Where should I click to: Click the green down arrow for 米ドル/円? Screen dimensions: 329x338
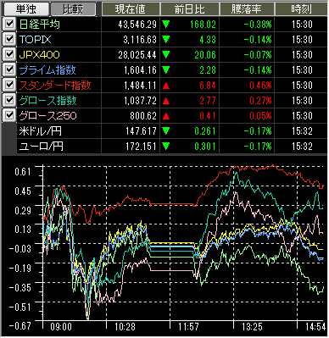[166, 131]
